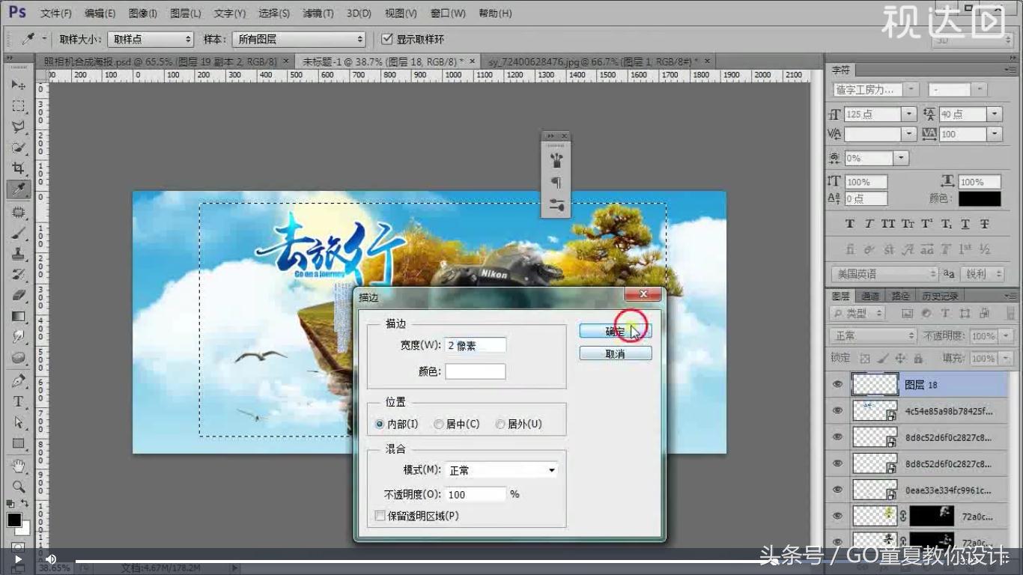Image resolution: width=1023 pixels, height=575 pixels.
Task: Open the 取样大小 dropdown in options bar
Action: (x=150, y=39)
